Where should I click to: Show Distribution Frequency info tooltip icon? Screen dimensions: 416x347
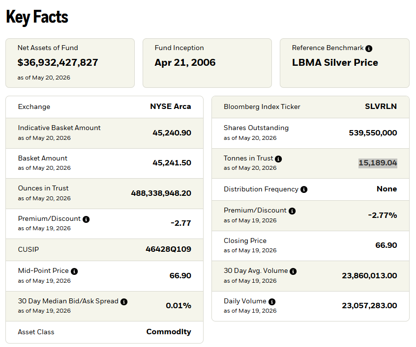[x=304, y=189]
